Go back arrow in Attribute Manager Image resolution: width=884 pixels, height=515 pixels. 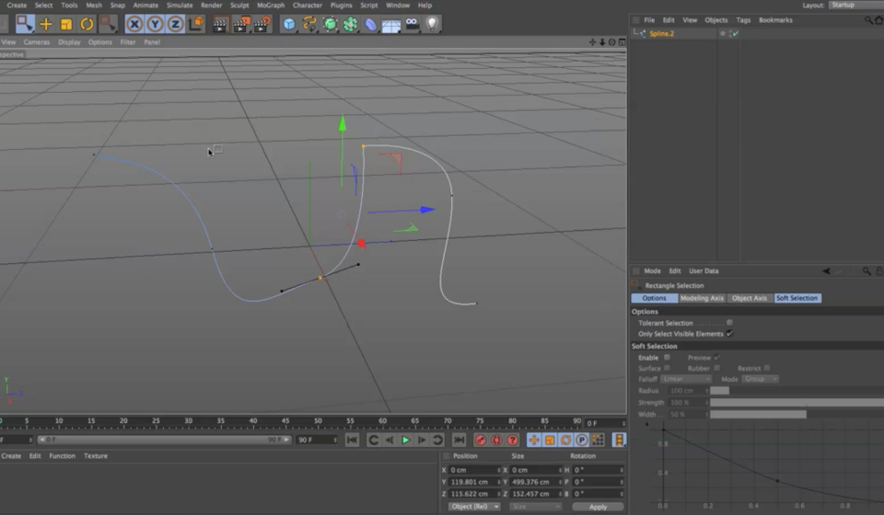[x=826, y=271]
